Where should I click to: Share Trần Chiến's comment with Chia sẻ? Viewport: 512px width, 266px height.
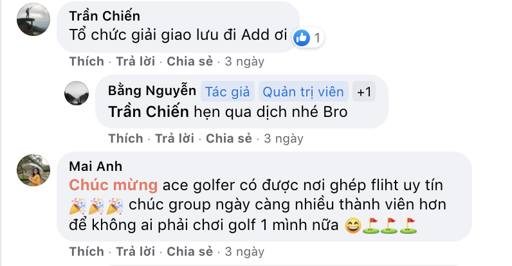tap(190, 61)
